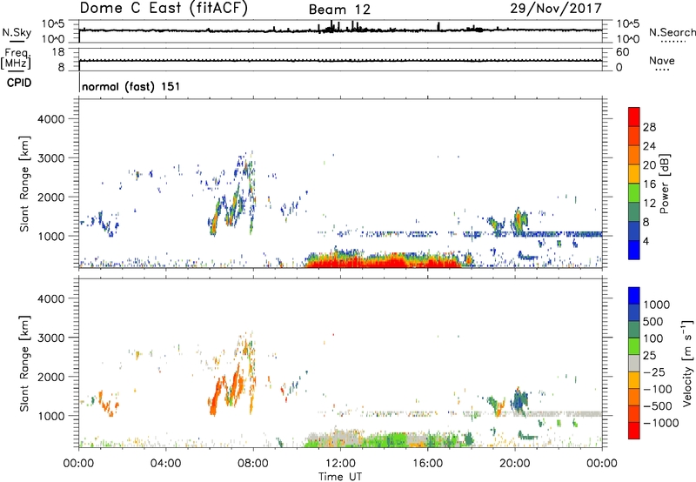The height and width of the screenshot is (482, 696).
Task: Click the red high-power echo band near 14:00 in the power panel
Action: 384,262
